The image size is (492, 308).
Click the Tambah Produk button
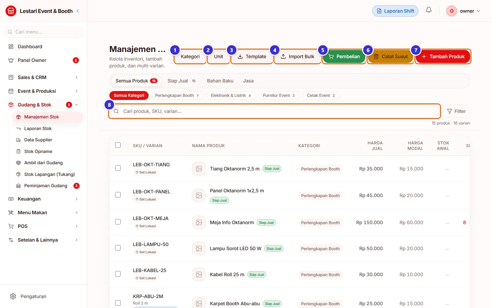point(443,56)
